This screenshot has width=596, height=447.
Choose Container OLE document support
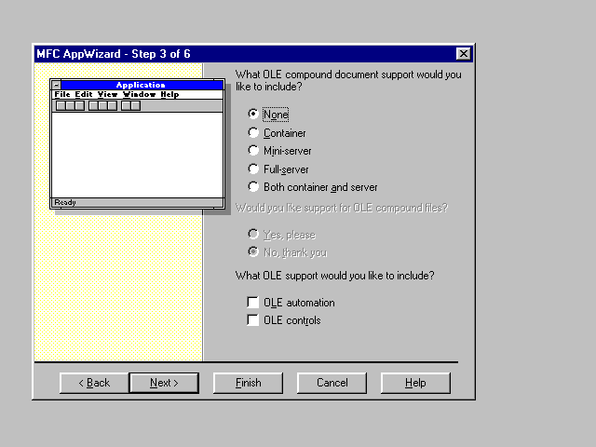253,133
